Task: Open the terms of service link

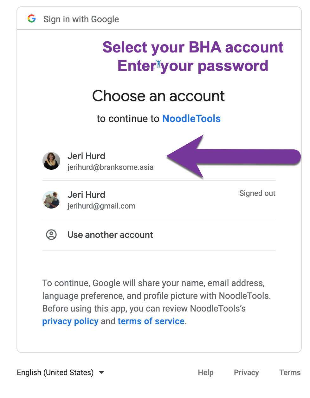Action: pos(151,321)
